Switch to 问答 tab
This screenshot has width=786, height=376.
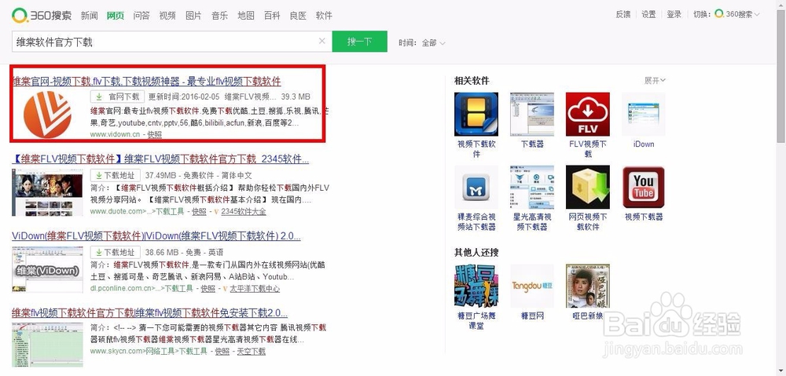coord(141,16)
